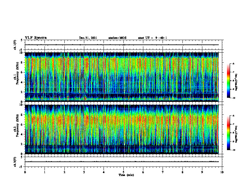Click the "10" tick on the time axis
The height and width of the screenshot is (193, 250).
point(222,172)
